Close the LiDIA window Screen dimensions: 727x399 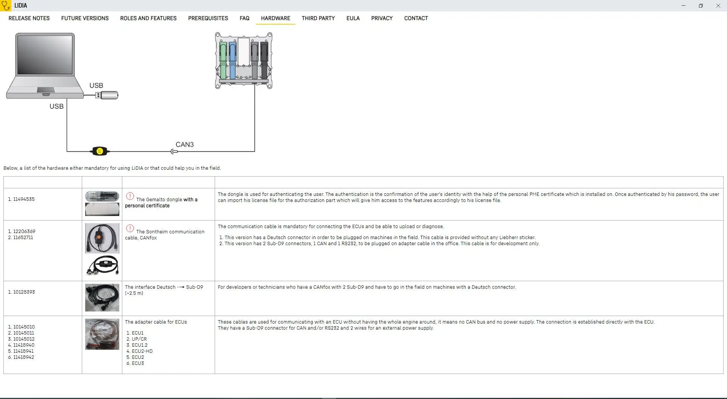[718, 6]
